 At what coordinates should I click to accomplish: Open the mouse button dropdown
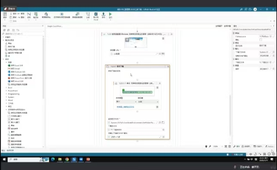pos(147,102)
